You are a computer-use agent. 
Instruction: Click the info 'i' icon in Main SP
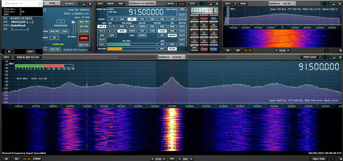click(x=333, y=159)
